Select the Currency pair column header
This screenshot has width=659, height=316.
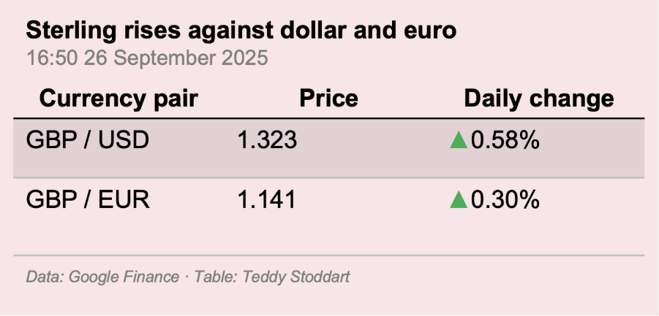[118, 99]
